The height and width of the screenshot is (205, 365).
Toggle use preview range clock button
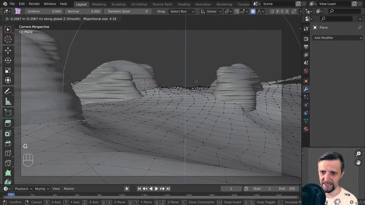(246, 188)
